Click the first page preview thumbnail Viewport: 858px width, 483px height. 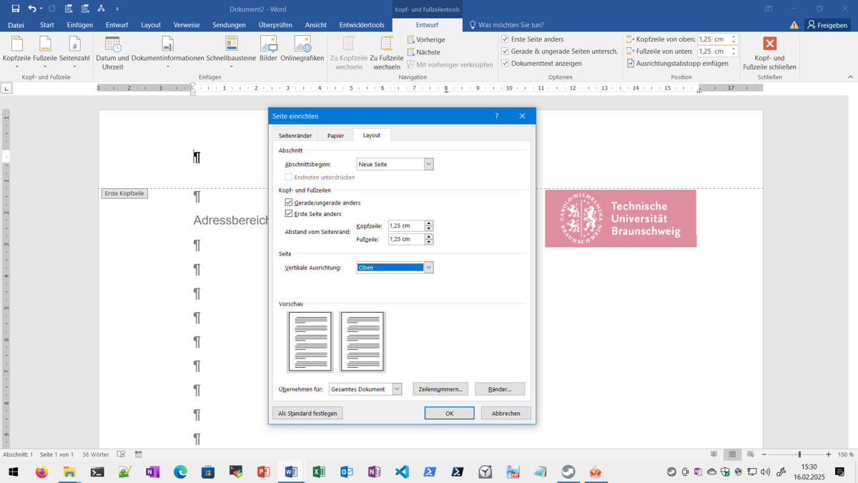click(310, 341)
